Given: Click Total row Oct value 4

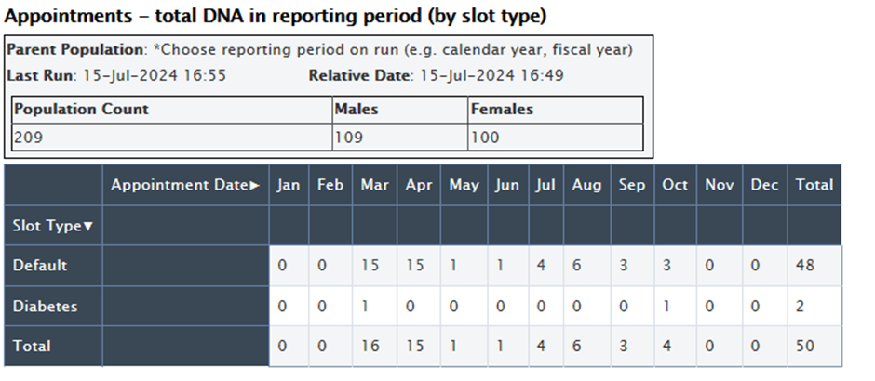Looking at the screenshot, I should tap(666, 346).
